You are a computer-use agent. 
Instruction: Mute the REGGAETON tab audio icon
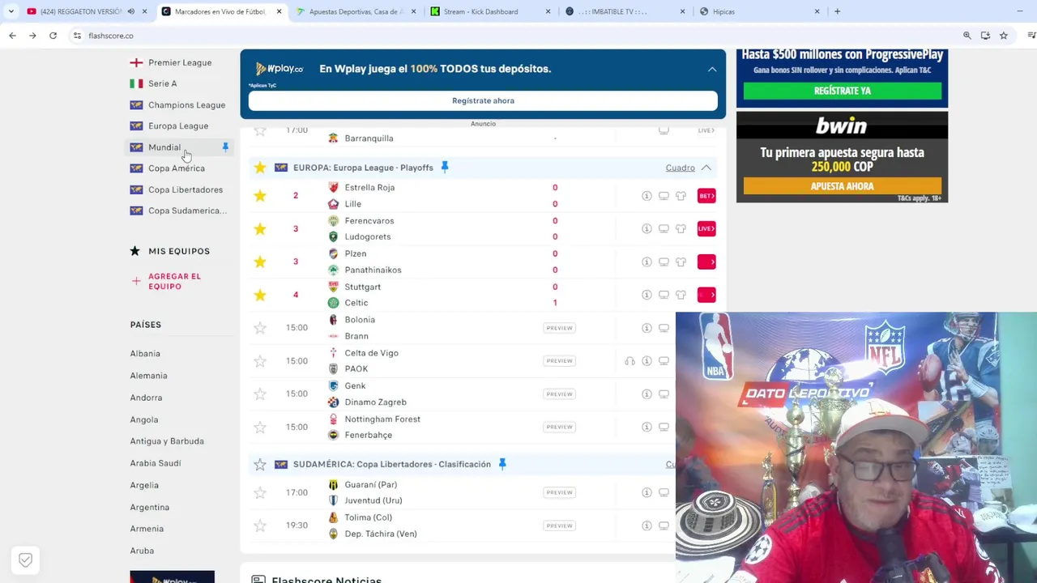click(x=131, y=11)
